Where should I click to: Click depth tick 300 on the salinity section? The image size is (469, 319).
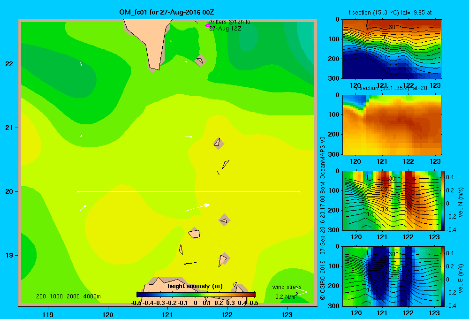(334, 154)
